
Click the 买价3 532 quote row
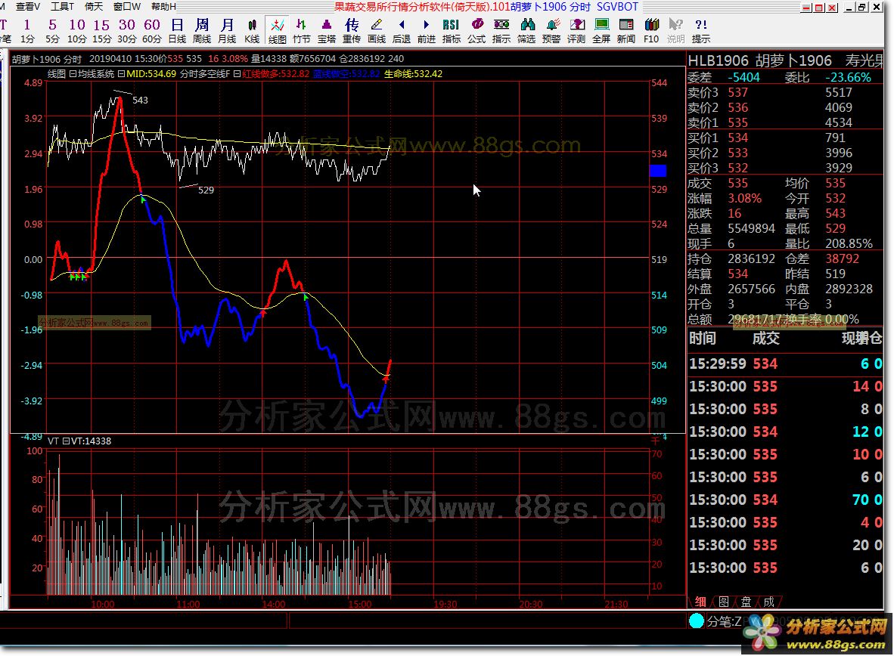[x=785, y=168]
